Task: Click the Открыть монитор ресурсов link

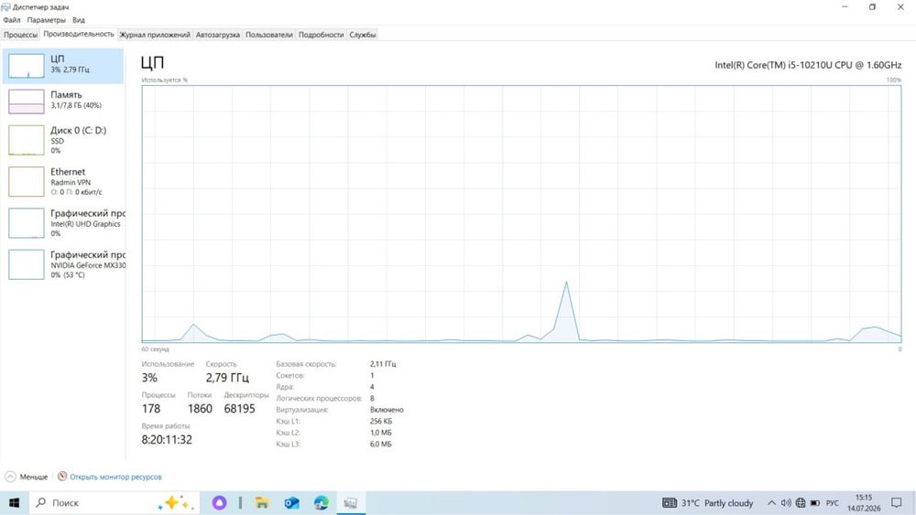Action: (x=115, y=477)
